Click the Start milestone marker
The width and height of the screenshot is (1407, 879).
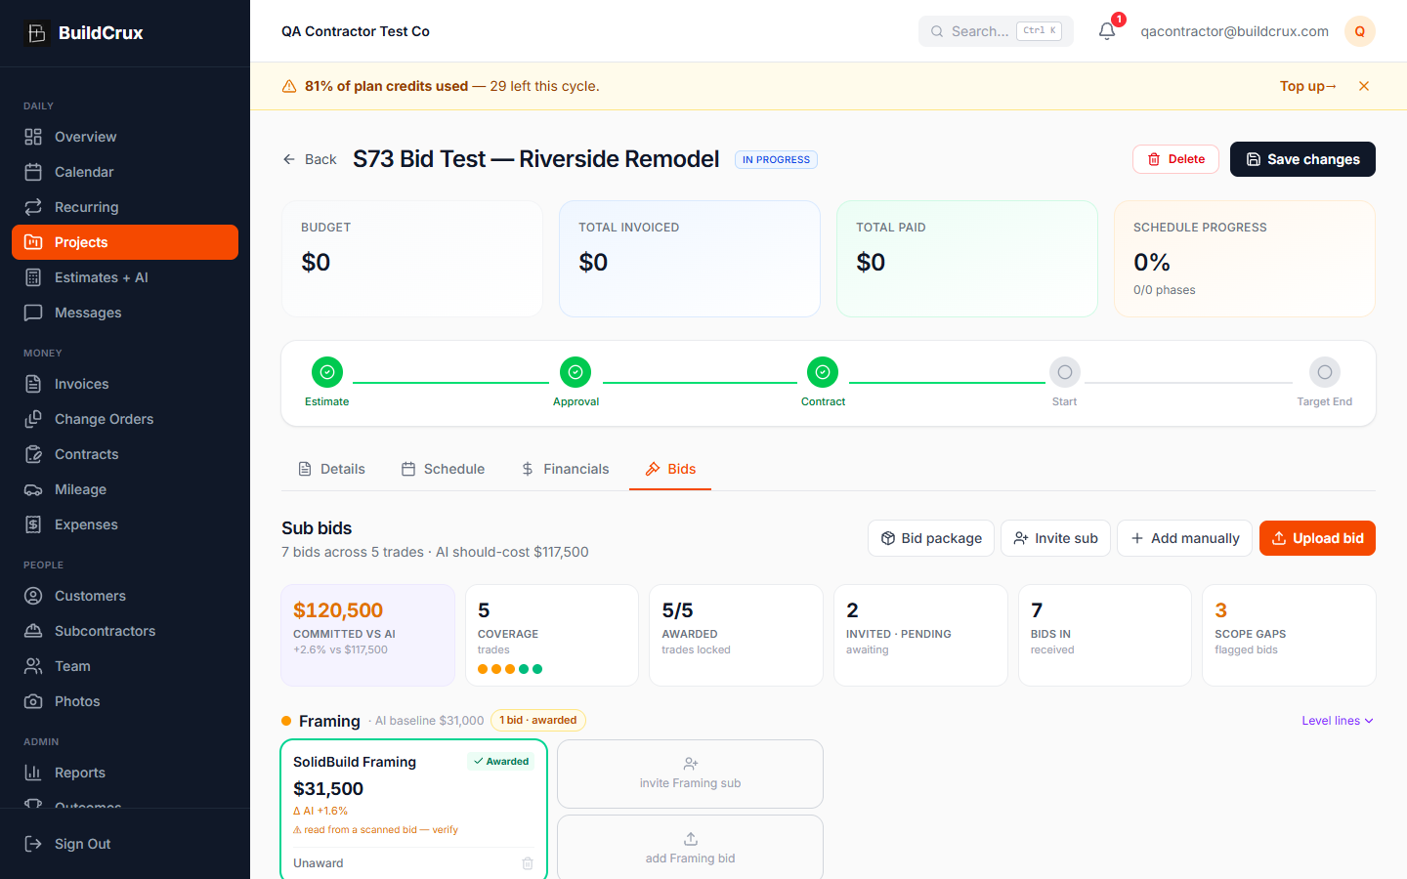tap(1065, 372)
